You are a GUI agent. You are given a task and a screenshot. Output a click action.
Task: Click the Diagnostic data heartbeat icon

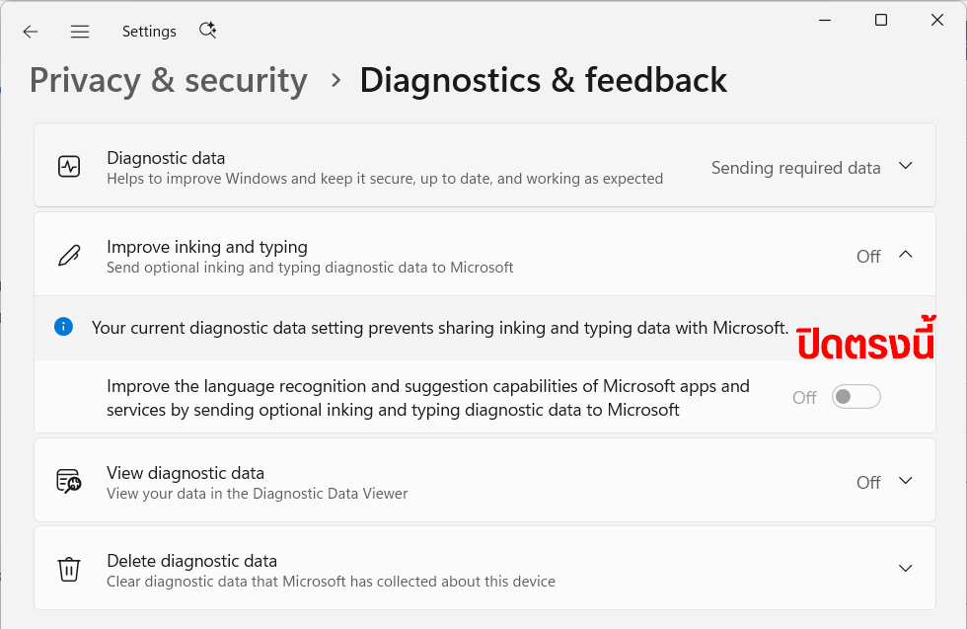coord(69,167)
